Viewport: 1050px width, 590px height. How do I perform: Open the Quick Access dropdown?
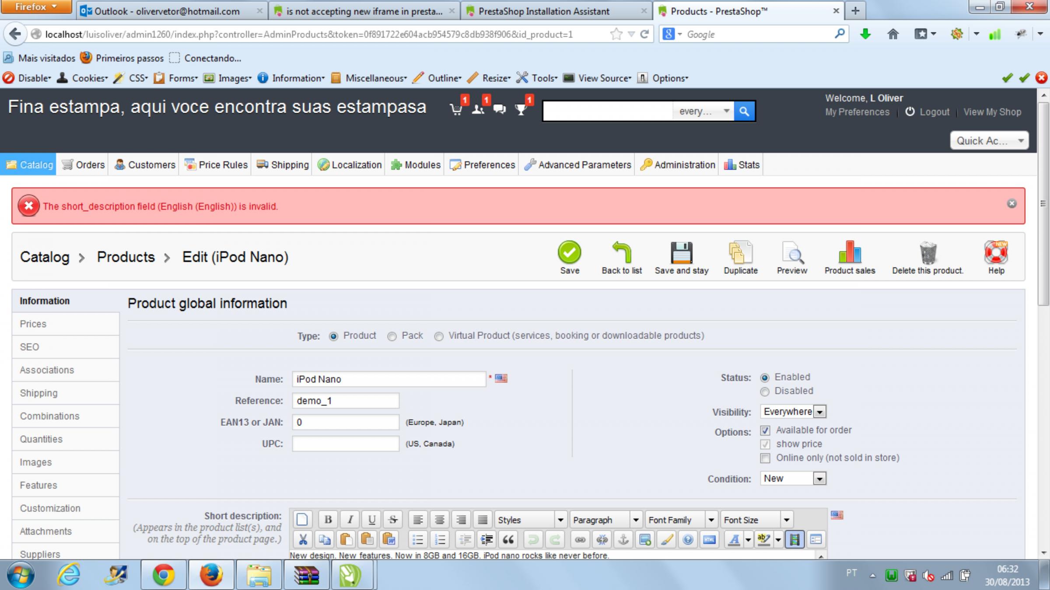pos(990,141)
